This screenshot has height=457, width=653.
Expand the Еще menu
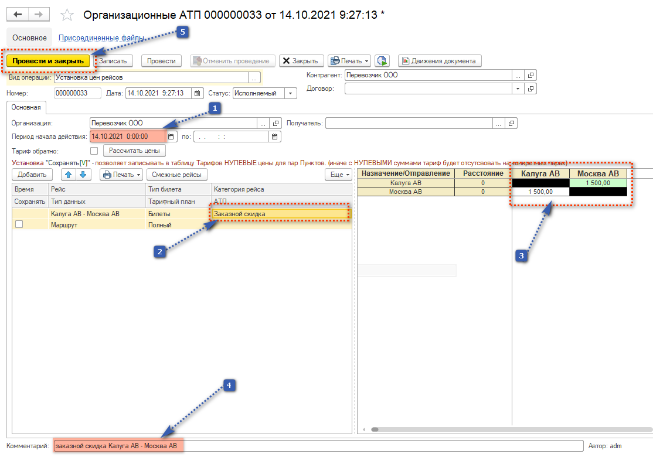tap(338, 175)
